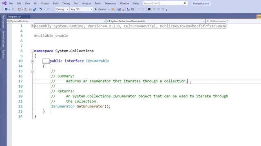Open the Edit menu
Screen dimensions: 261x146
pos(19,3)
